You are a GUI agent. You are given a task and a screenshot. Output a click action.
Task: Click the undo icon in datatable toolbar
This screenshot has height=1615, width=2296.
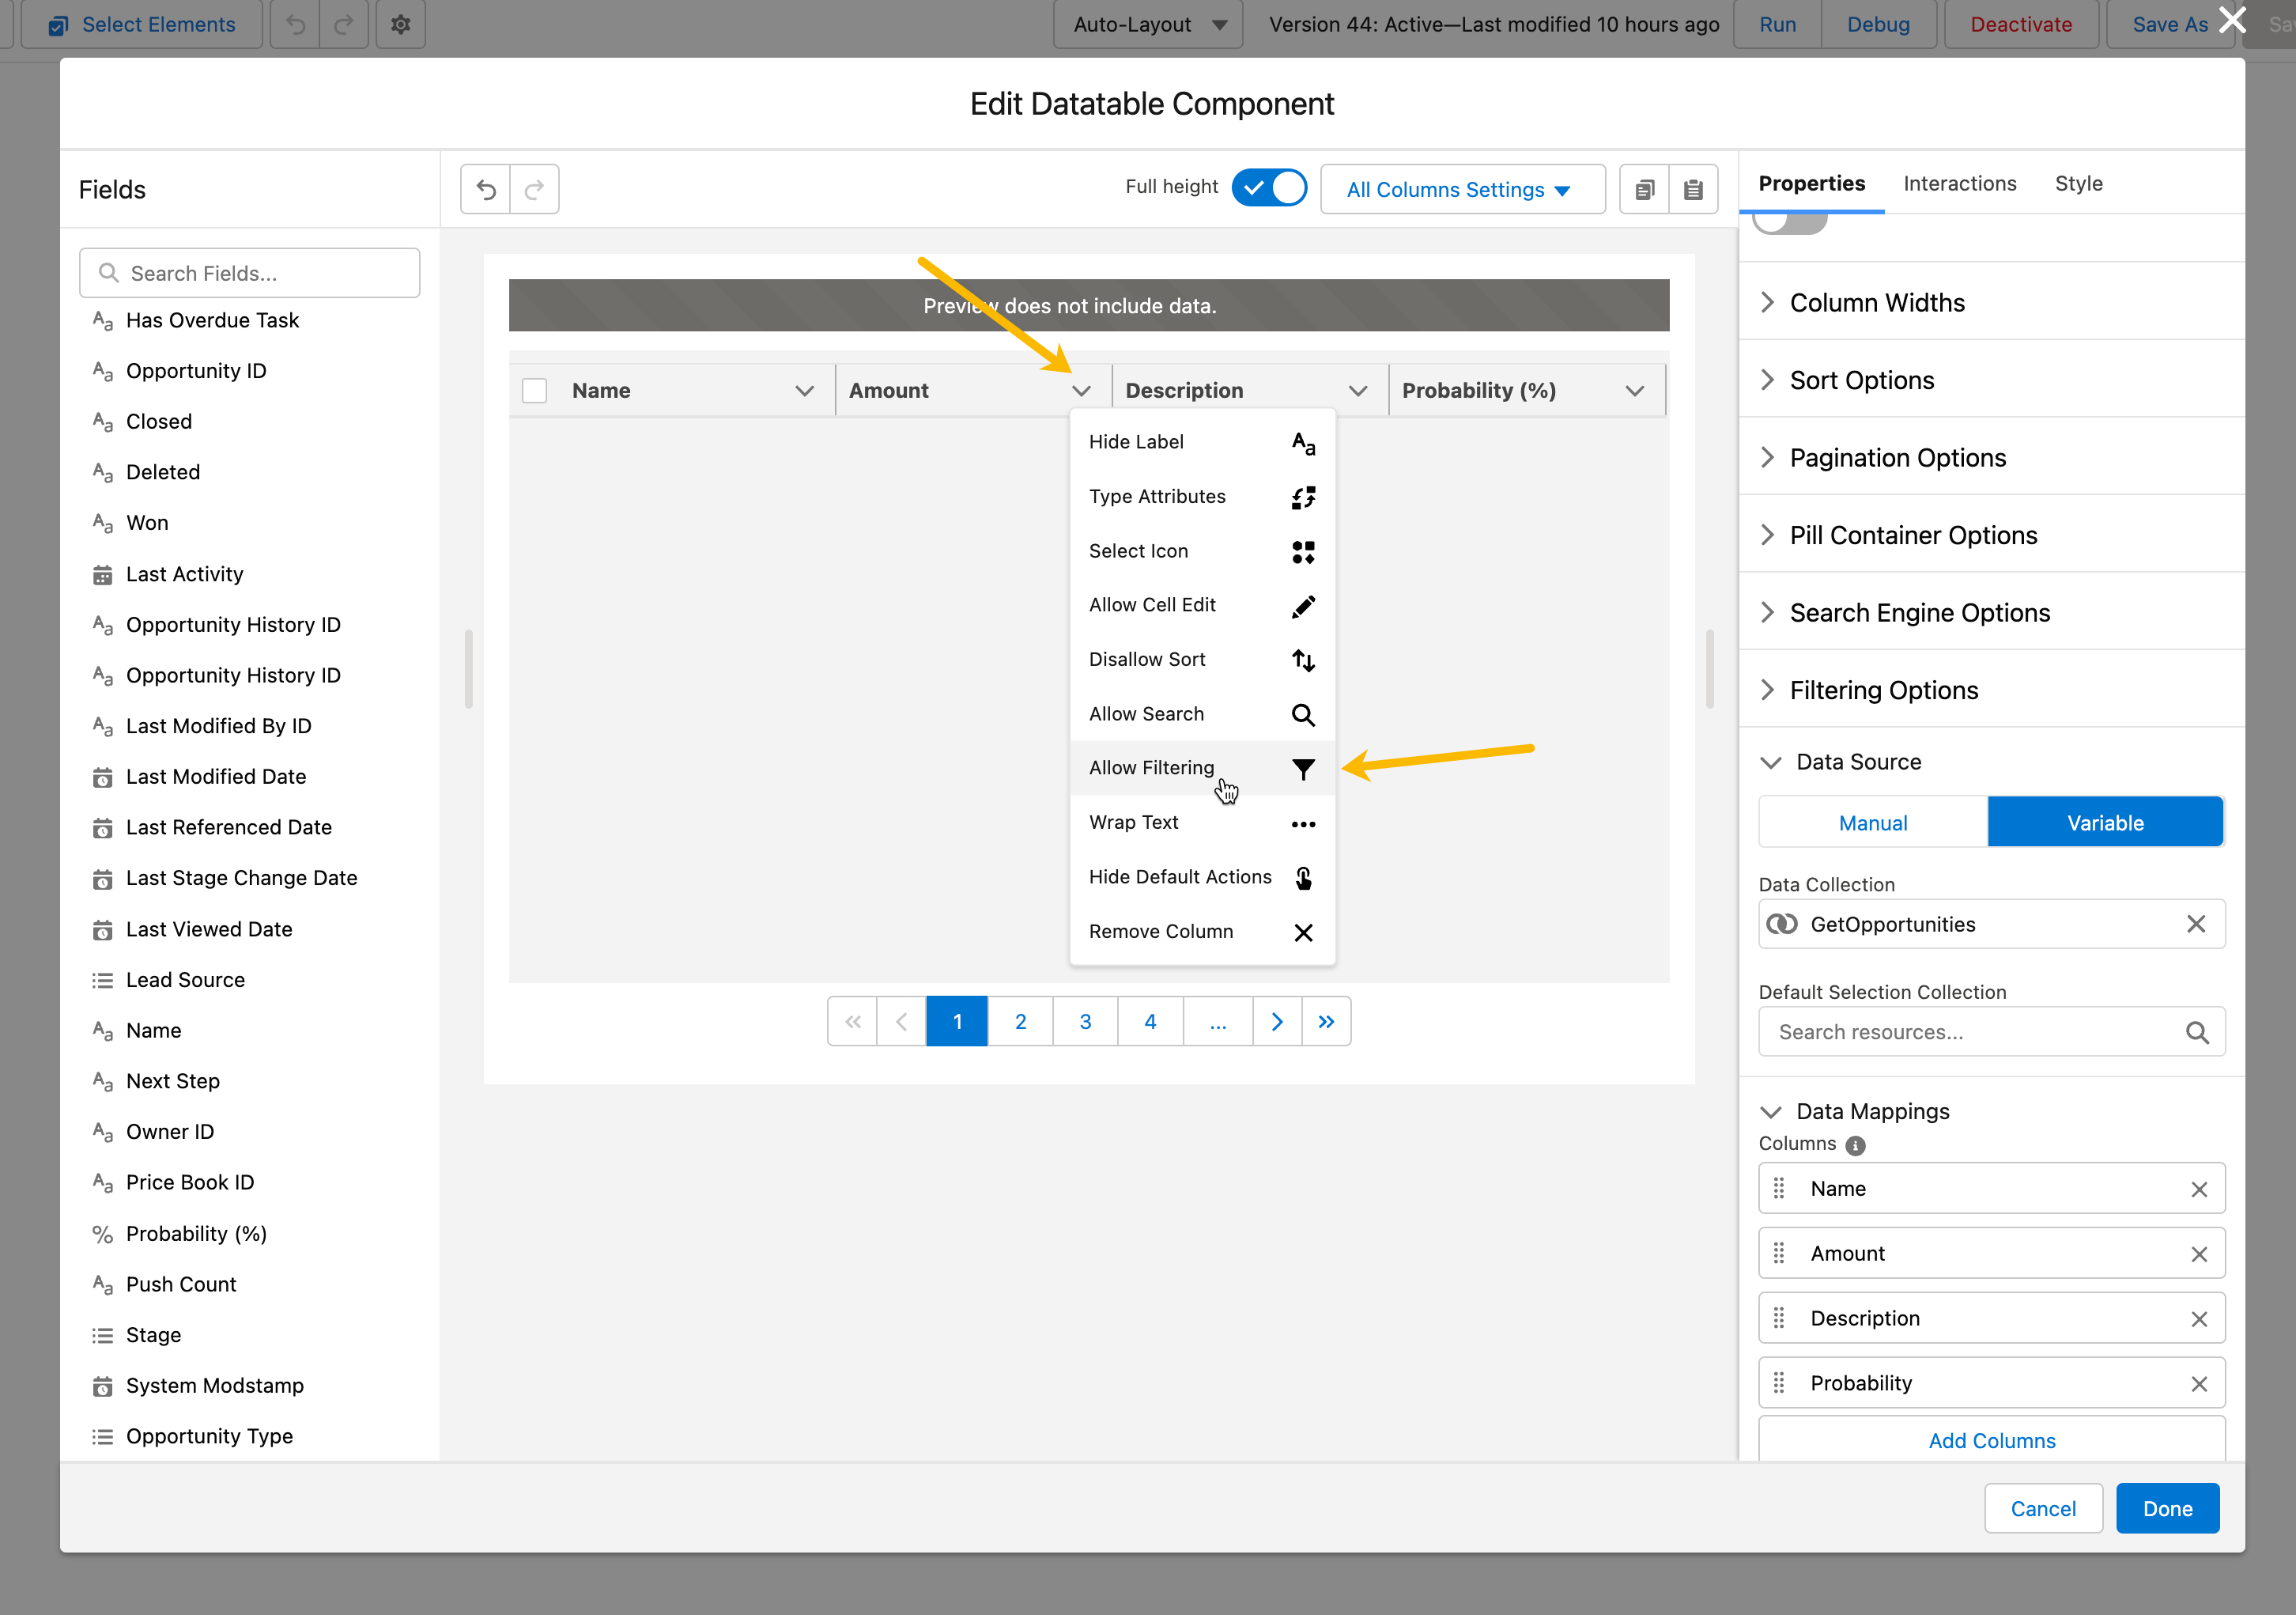pos(486,189)
